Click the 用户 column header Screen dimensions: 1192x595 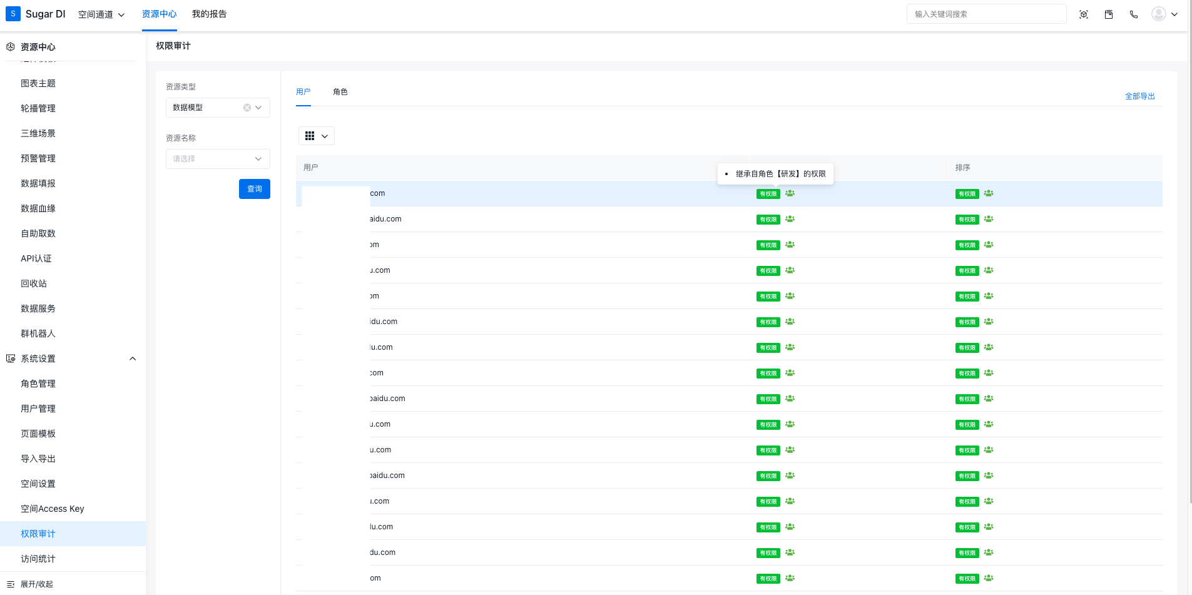311,168
